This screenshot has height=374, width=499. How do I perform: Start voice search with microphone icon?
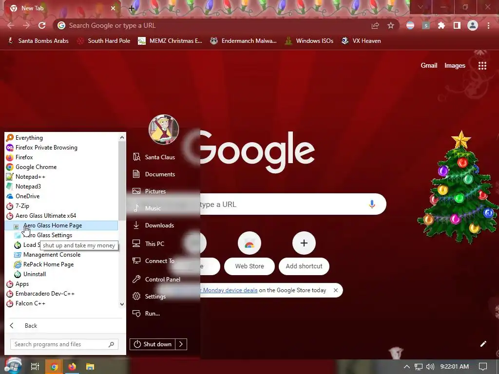coord(372,204)
